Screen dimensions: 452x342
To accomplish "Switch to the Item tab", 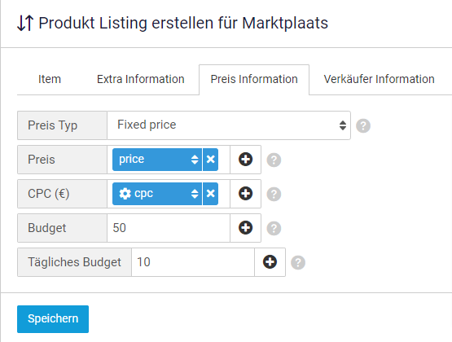I will (50, 79).
